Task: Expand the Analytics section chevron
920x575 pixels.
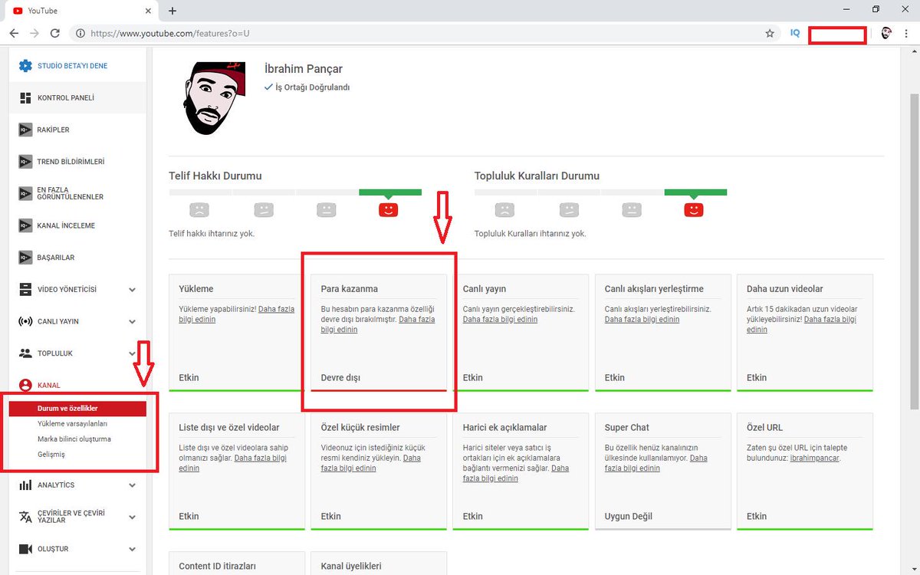Action: [132, 485]
